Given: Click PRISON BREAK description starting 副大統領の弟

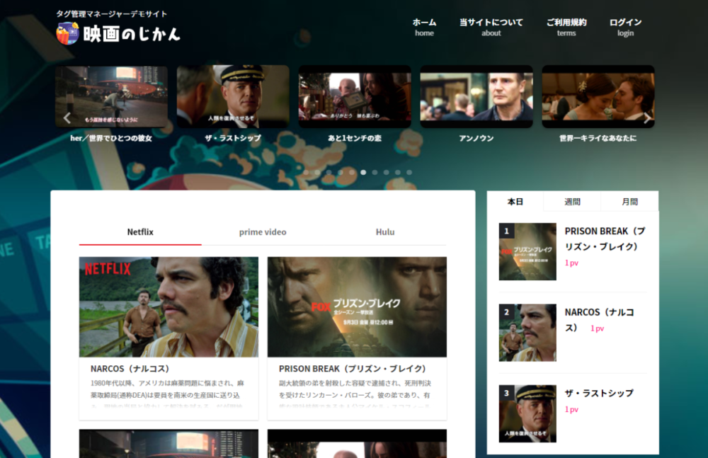Looking at the screenshot, I should point(355,394).
